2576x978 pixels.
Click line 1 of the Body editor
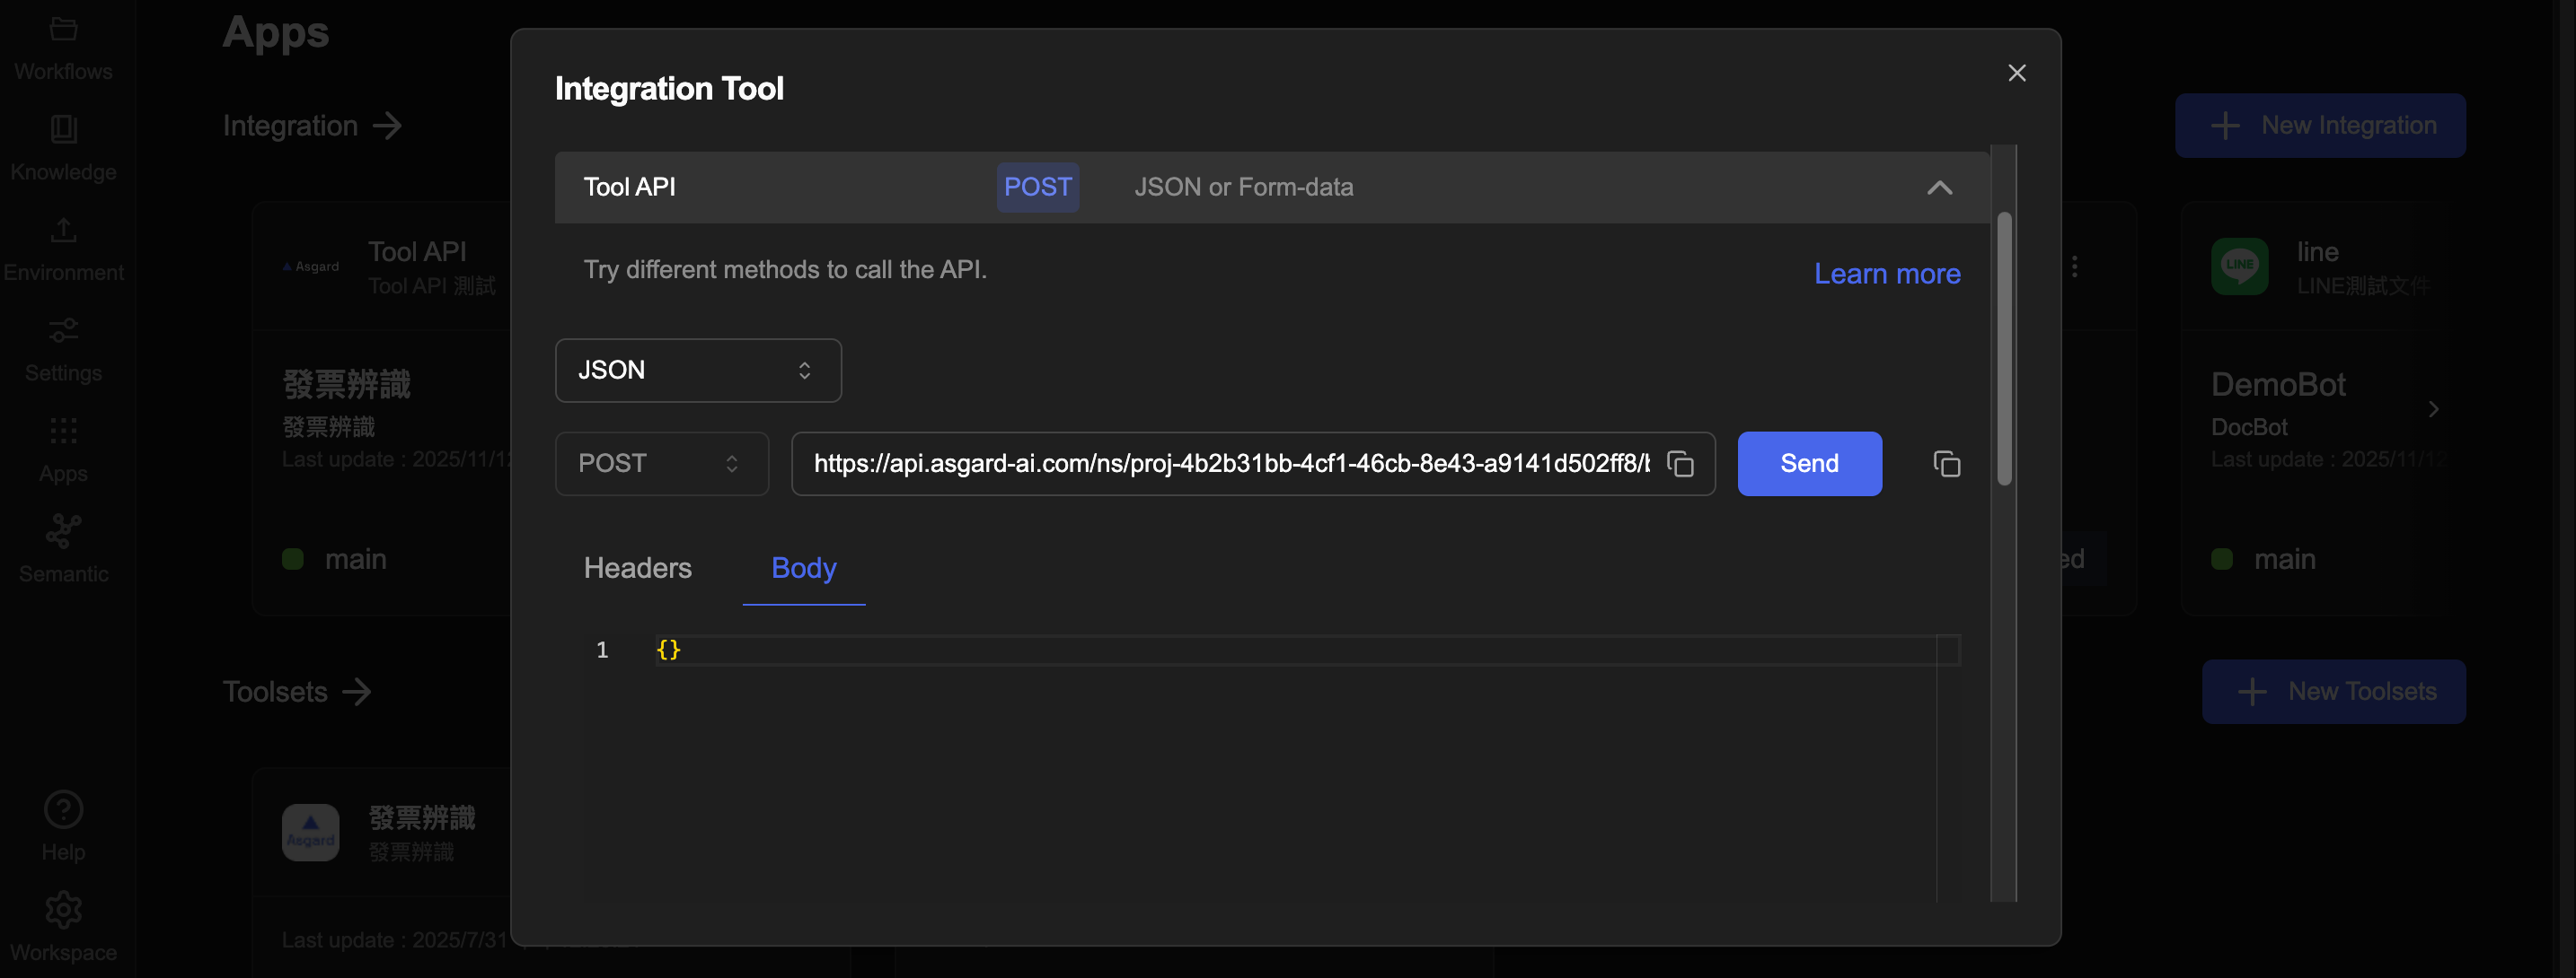click(x=1200, y=651)
